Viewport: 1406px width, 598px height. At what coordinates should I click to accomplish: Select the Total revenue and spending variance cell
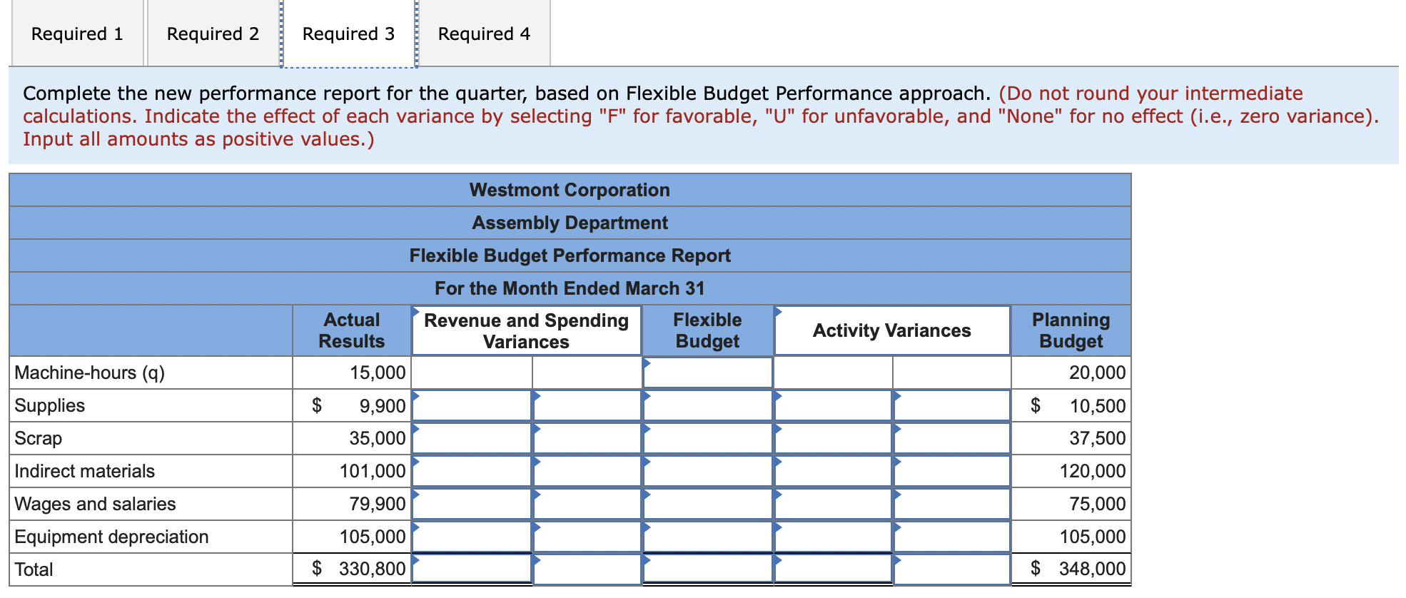click(471, 569)
